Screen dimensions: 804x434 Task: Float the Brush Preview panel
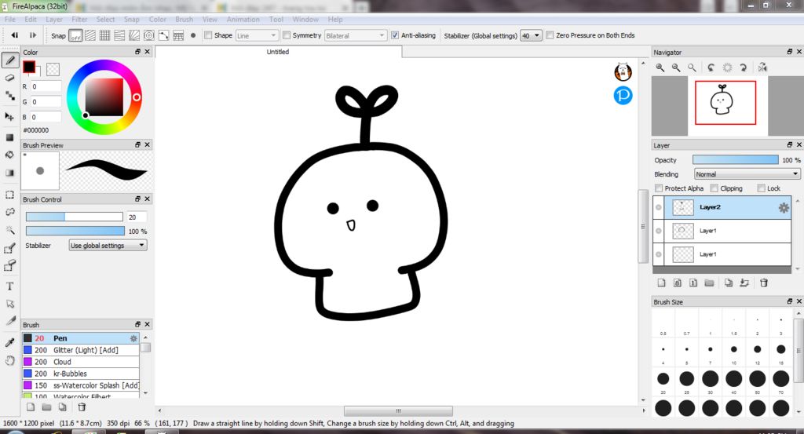tap(137, 145)
